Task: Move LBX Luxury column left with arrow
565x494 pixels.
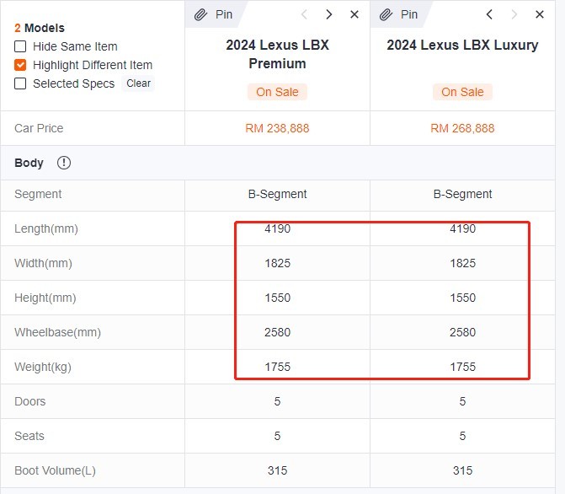Action: click(x=489, y=14)
